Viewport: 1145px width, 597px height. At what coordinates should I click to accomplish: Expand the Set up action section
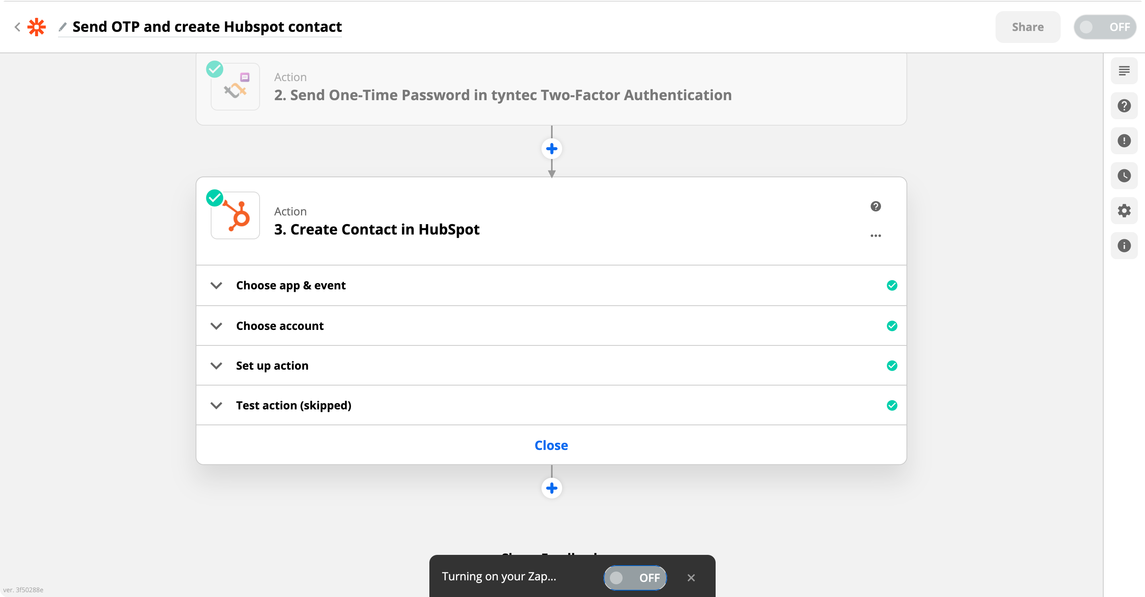tap(551, 365)
